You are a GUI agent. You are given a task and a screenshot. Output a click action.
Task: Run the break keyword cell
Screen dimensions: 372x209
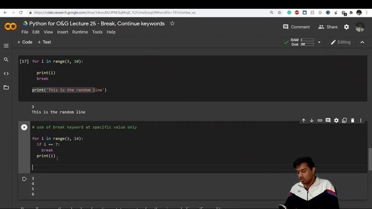(24, 127)
